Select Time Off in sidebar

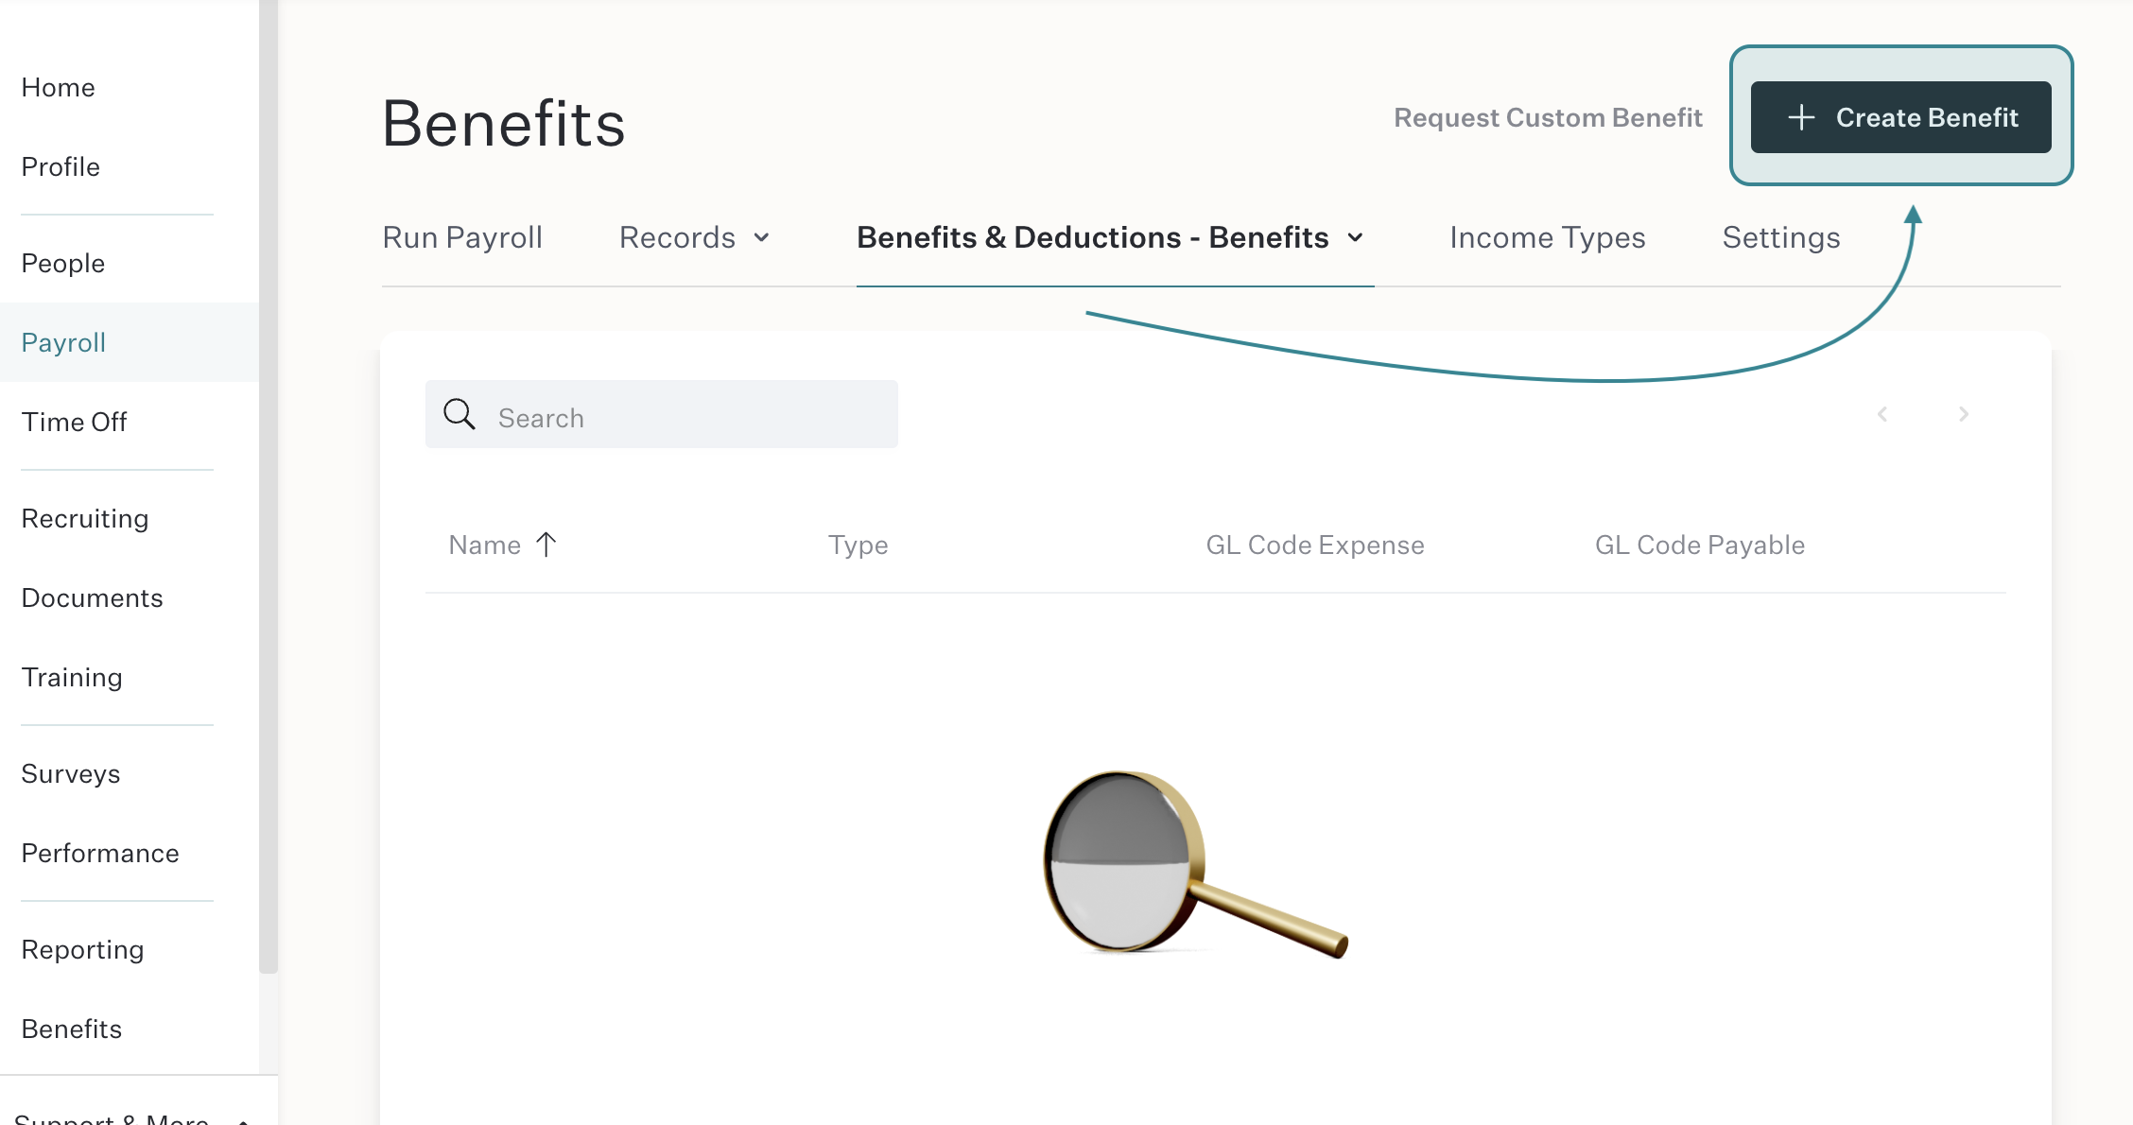[x=74, y=422]
